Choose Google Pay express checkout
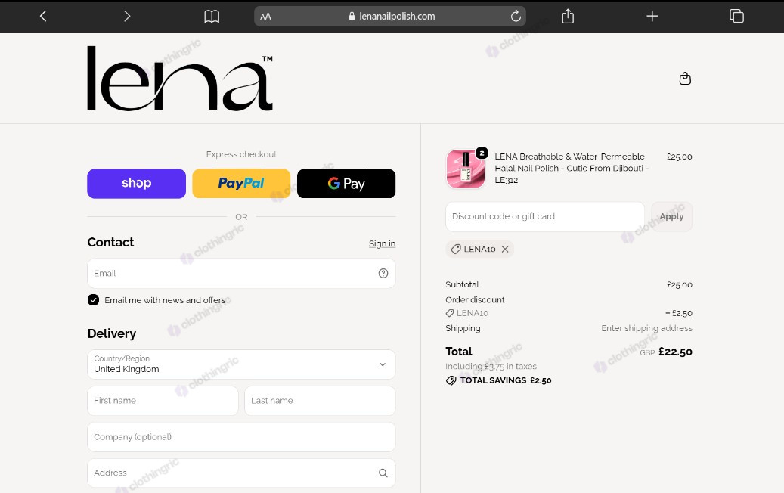Screen dimensions: 784x493 [346, 184]
